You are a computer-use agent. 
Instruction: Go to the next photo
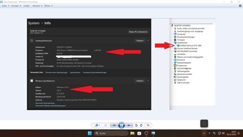pos(129,125)
